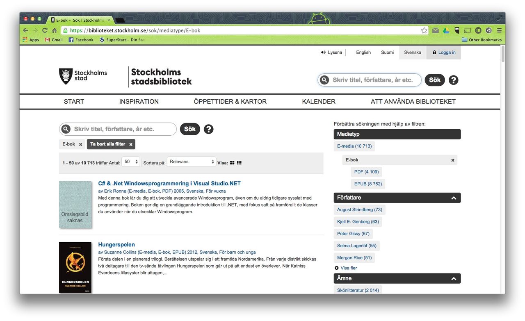
Task: Click the Hungerspelen cover thumbnail
Action: point(75,267)
